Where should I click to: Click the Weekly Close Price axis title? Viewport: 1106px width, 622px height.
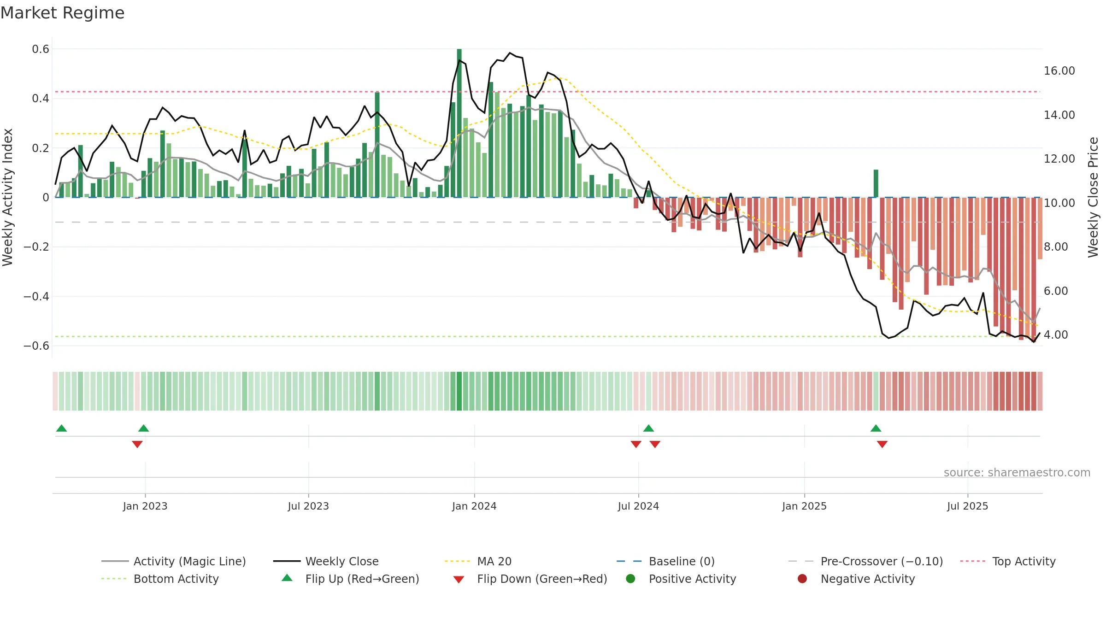pos(1093,197)
